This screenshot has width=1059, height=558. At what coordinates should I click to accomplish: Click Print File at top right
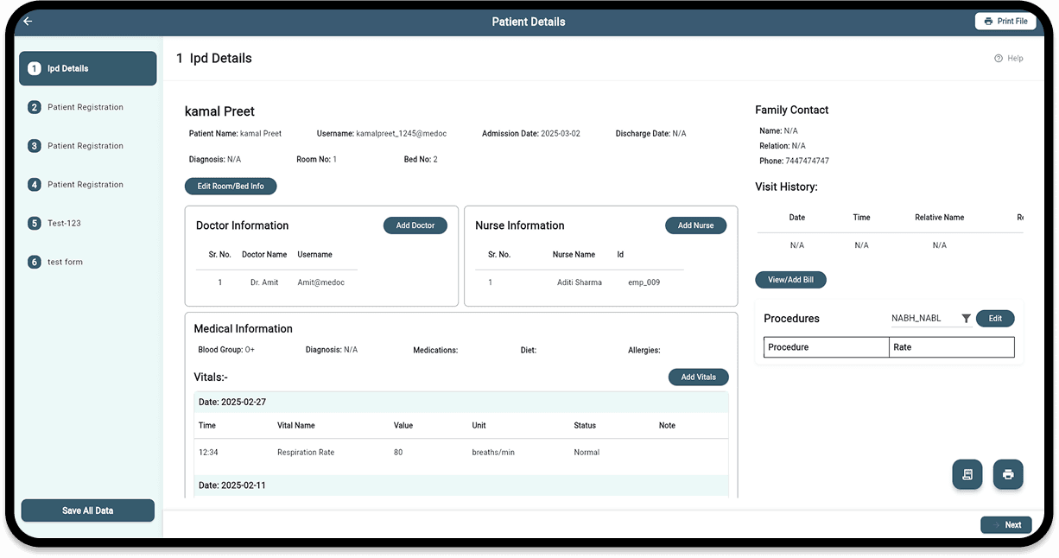click(x=1005, y=20)
